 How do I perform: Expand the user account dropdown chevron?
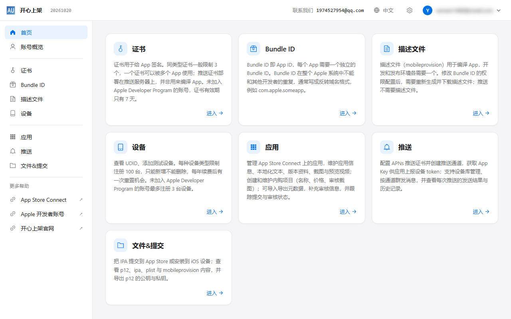pyautogui.click(x=499, y=11)
